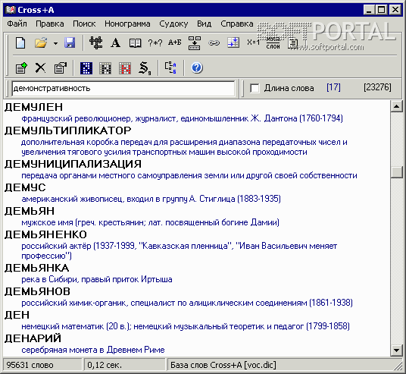Click the X delete entry icon
Image resolution: width=406 pixels, height=374 pixels.
coord(40,68)
